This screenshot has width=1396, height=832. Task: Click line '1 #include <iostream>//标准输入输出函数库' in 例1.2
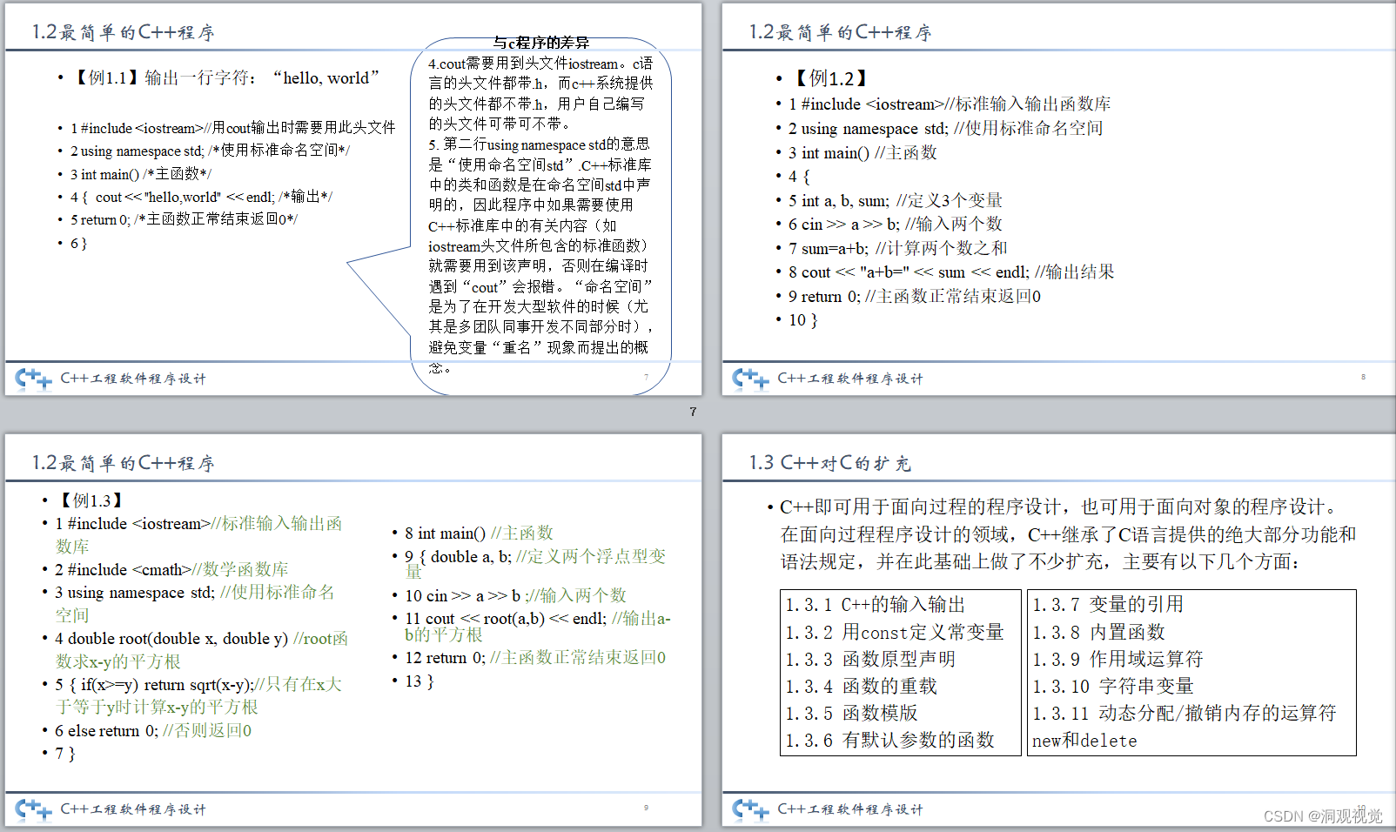pyautogui.click(x=950, y=104)
